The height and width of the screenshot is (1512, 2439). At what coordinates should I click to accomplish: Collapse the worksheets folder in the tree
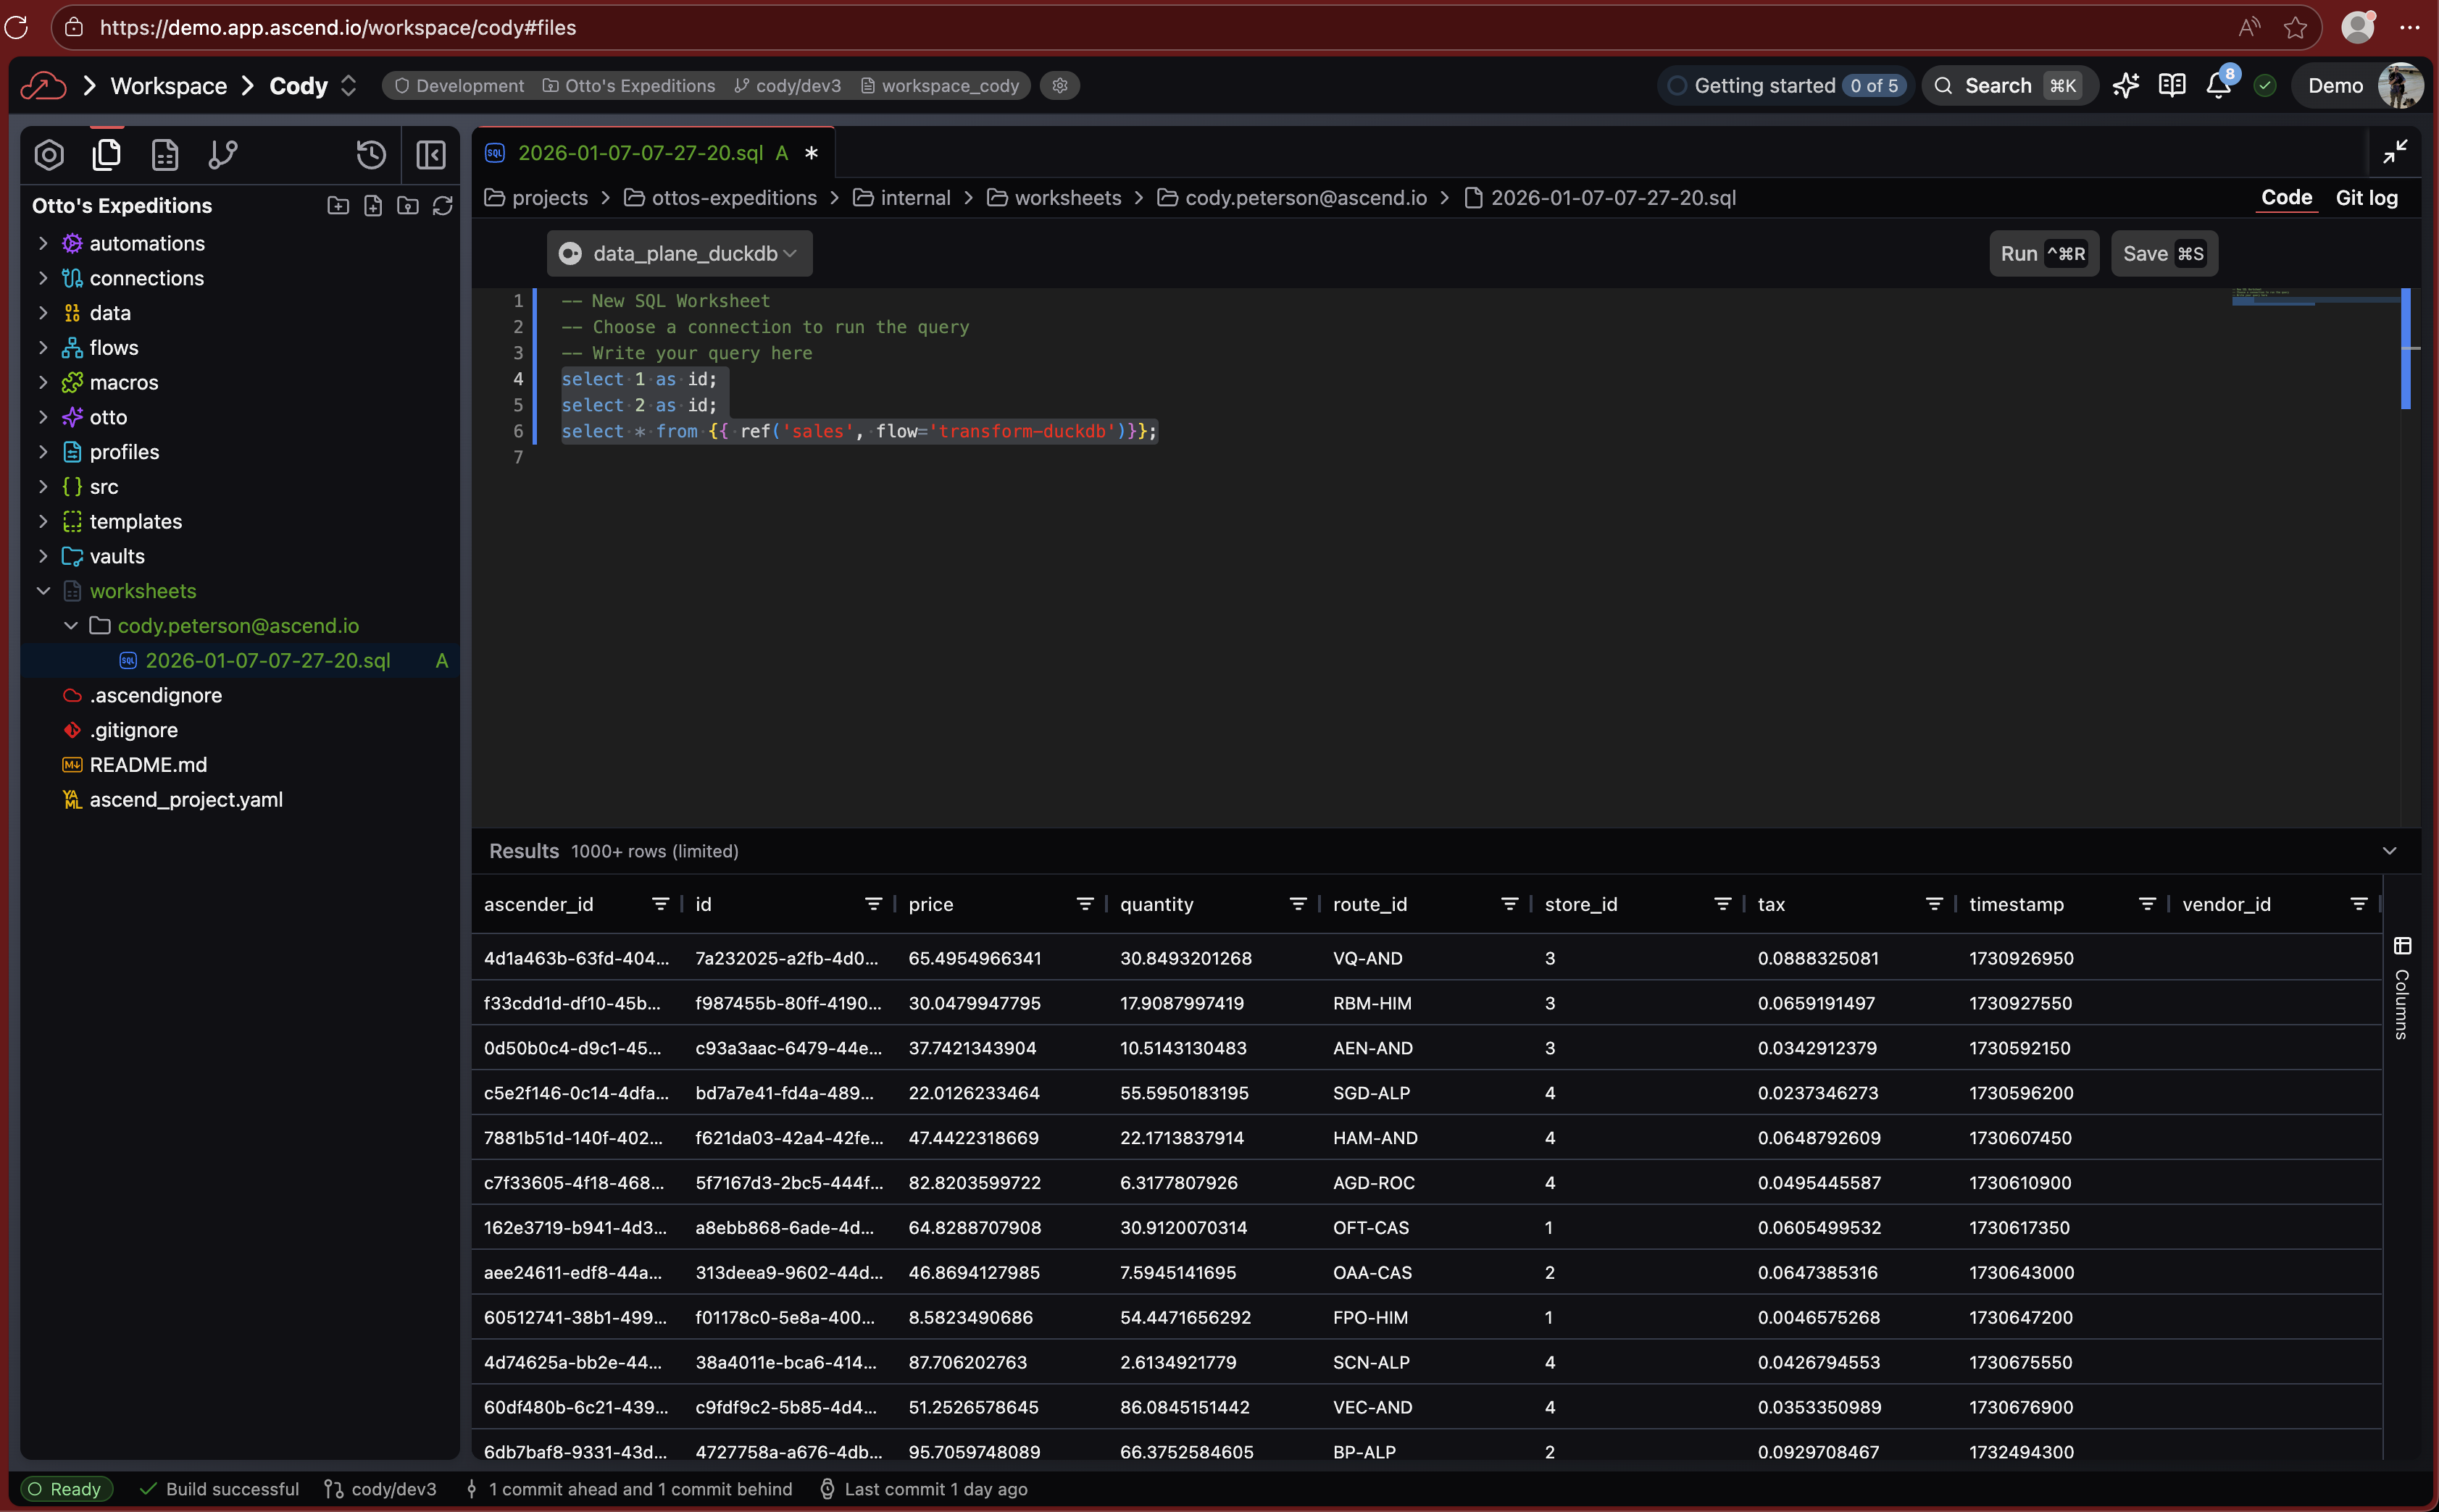(43, 590)
